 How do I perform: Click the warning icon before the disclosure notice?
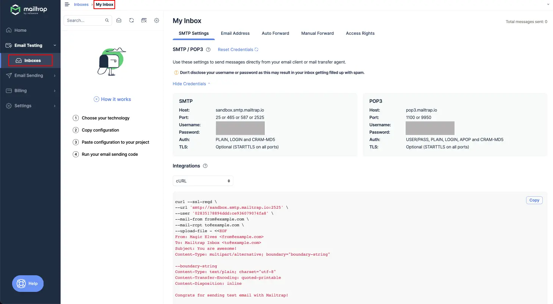click(176, 73)
